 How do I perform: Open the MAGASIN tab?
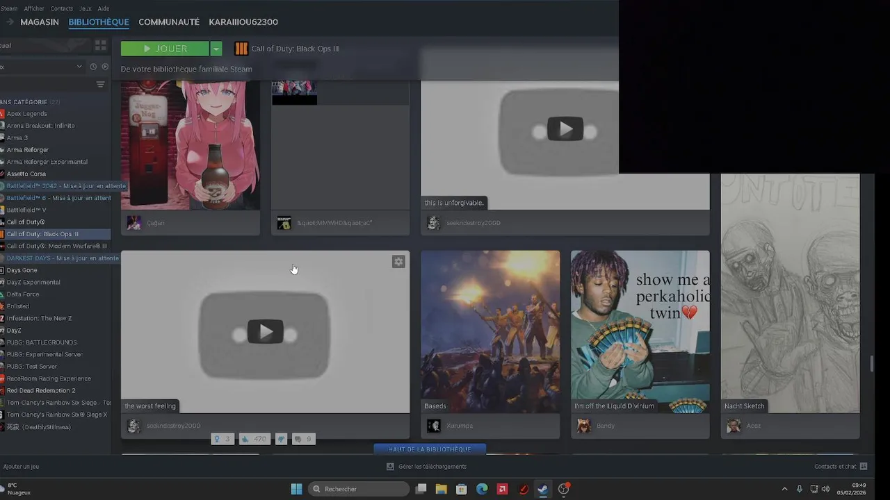(x=40, y=22)
